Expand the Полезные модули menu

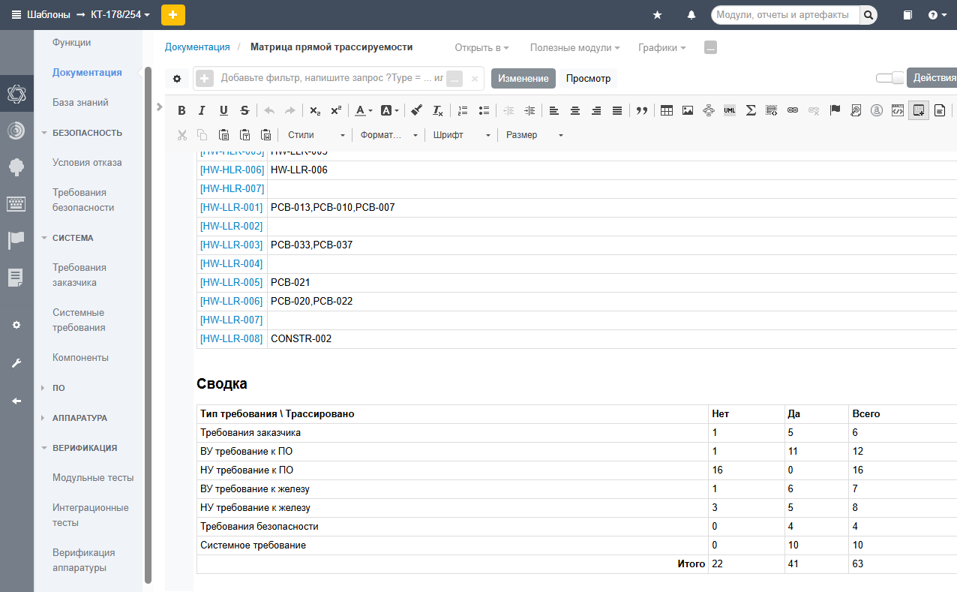coord(574,47)
